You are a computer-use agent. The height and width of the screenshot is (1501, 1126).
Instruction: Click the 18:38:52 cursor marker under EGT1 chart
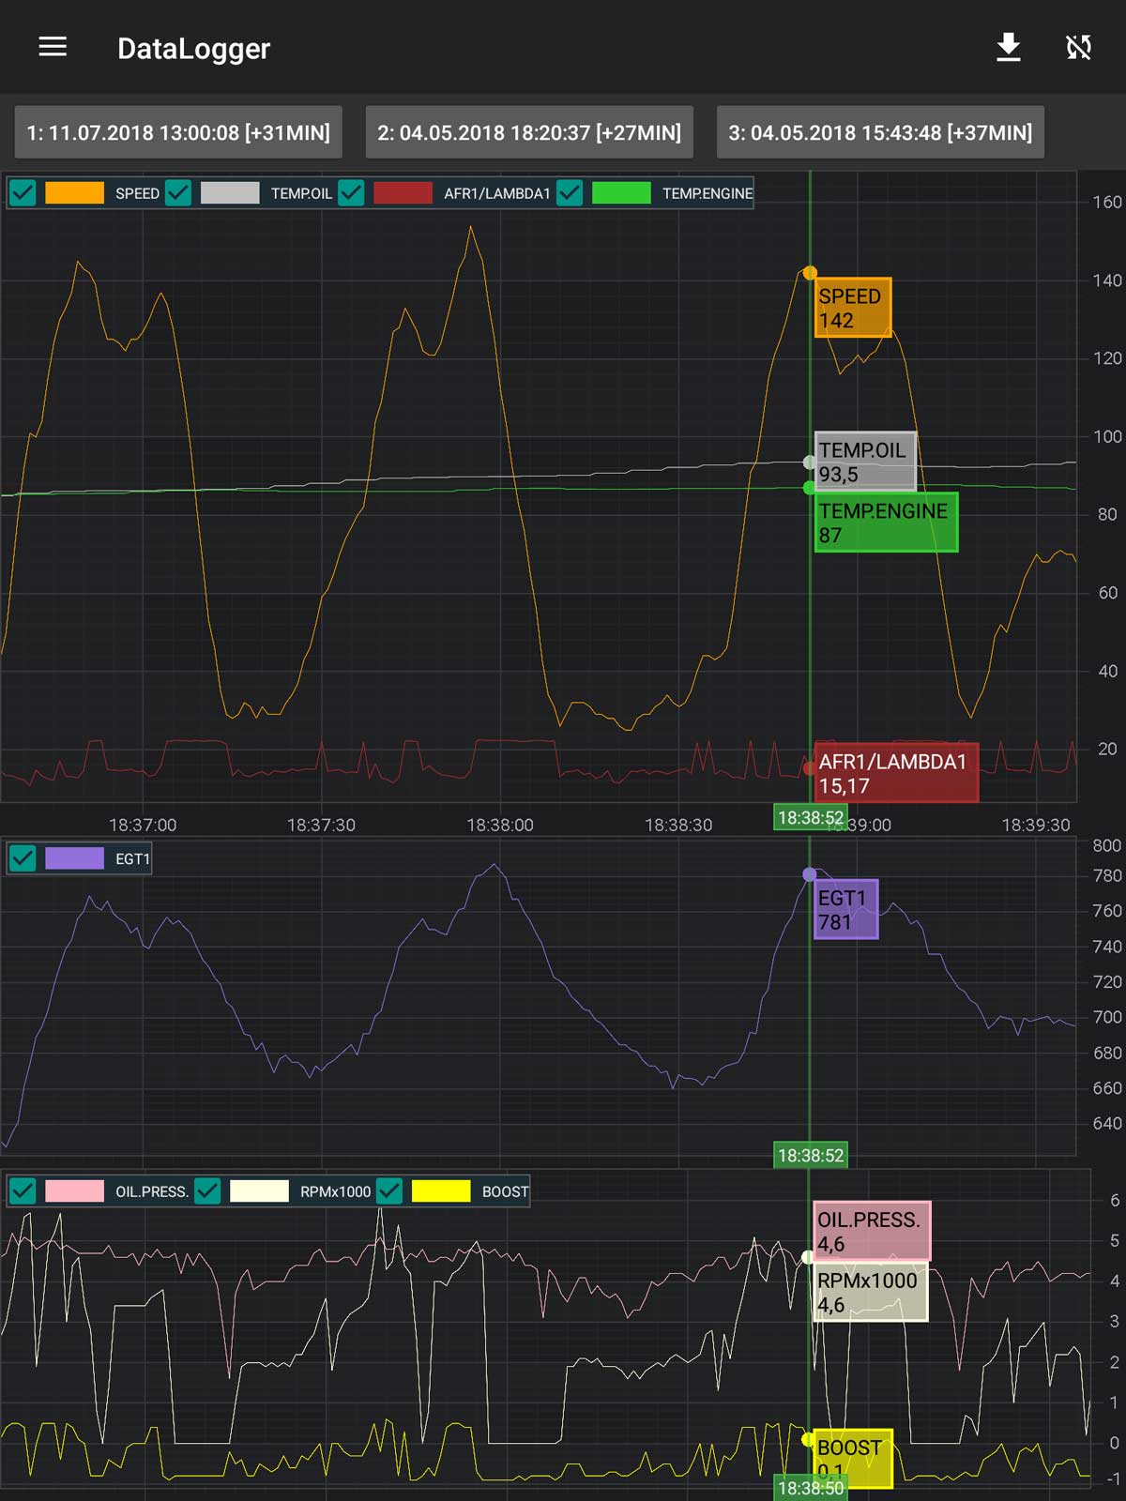(811, 1155)
